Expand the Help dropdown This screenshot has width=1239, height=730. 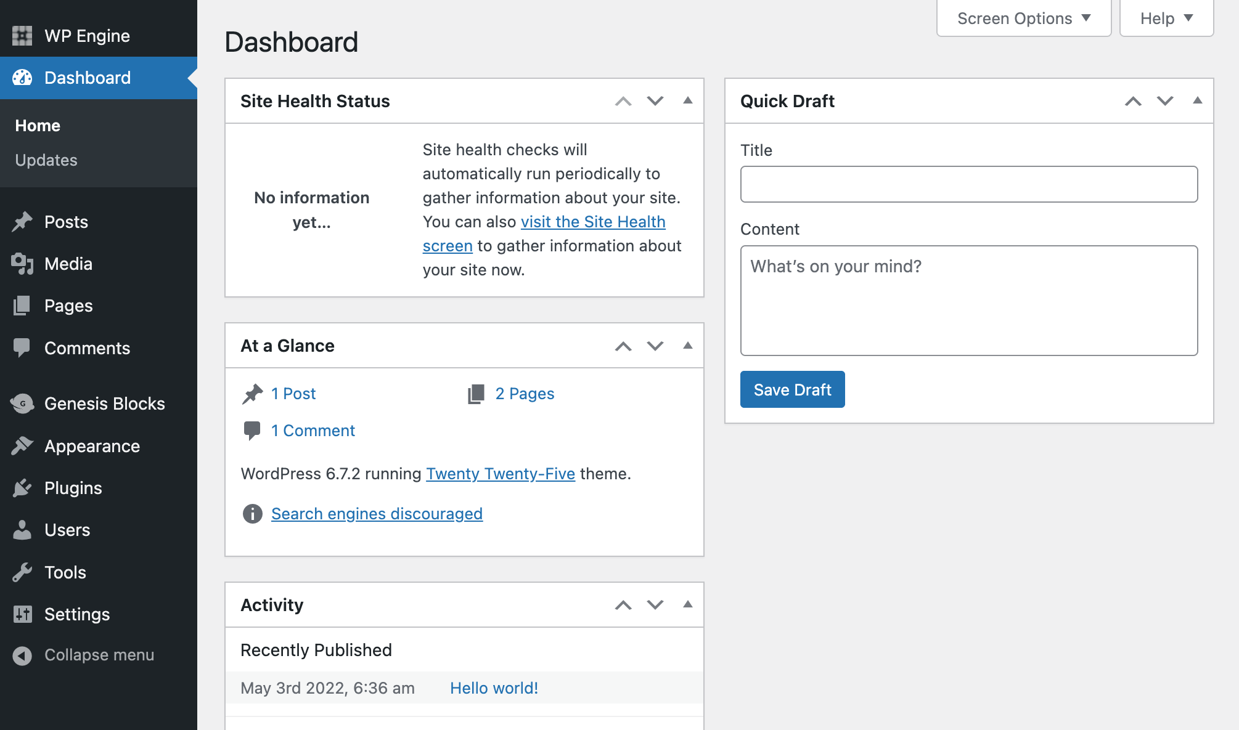pyautogui.click(x=1166, y=18)
